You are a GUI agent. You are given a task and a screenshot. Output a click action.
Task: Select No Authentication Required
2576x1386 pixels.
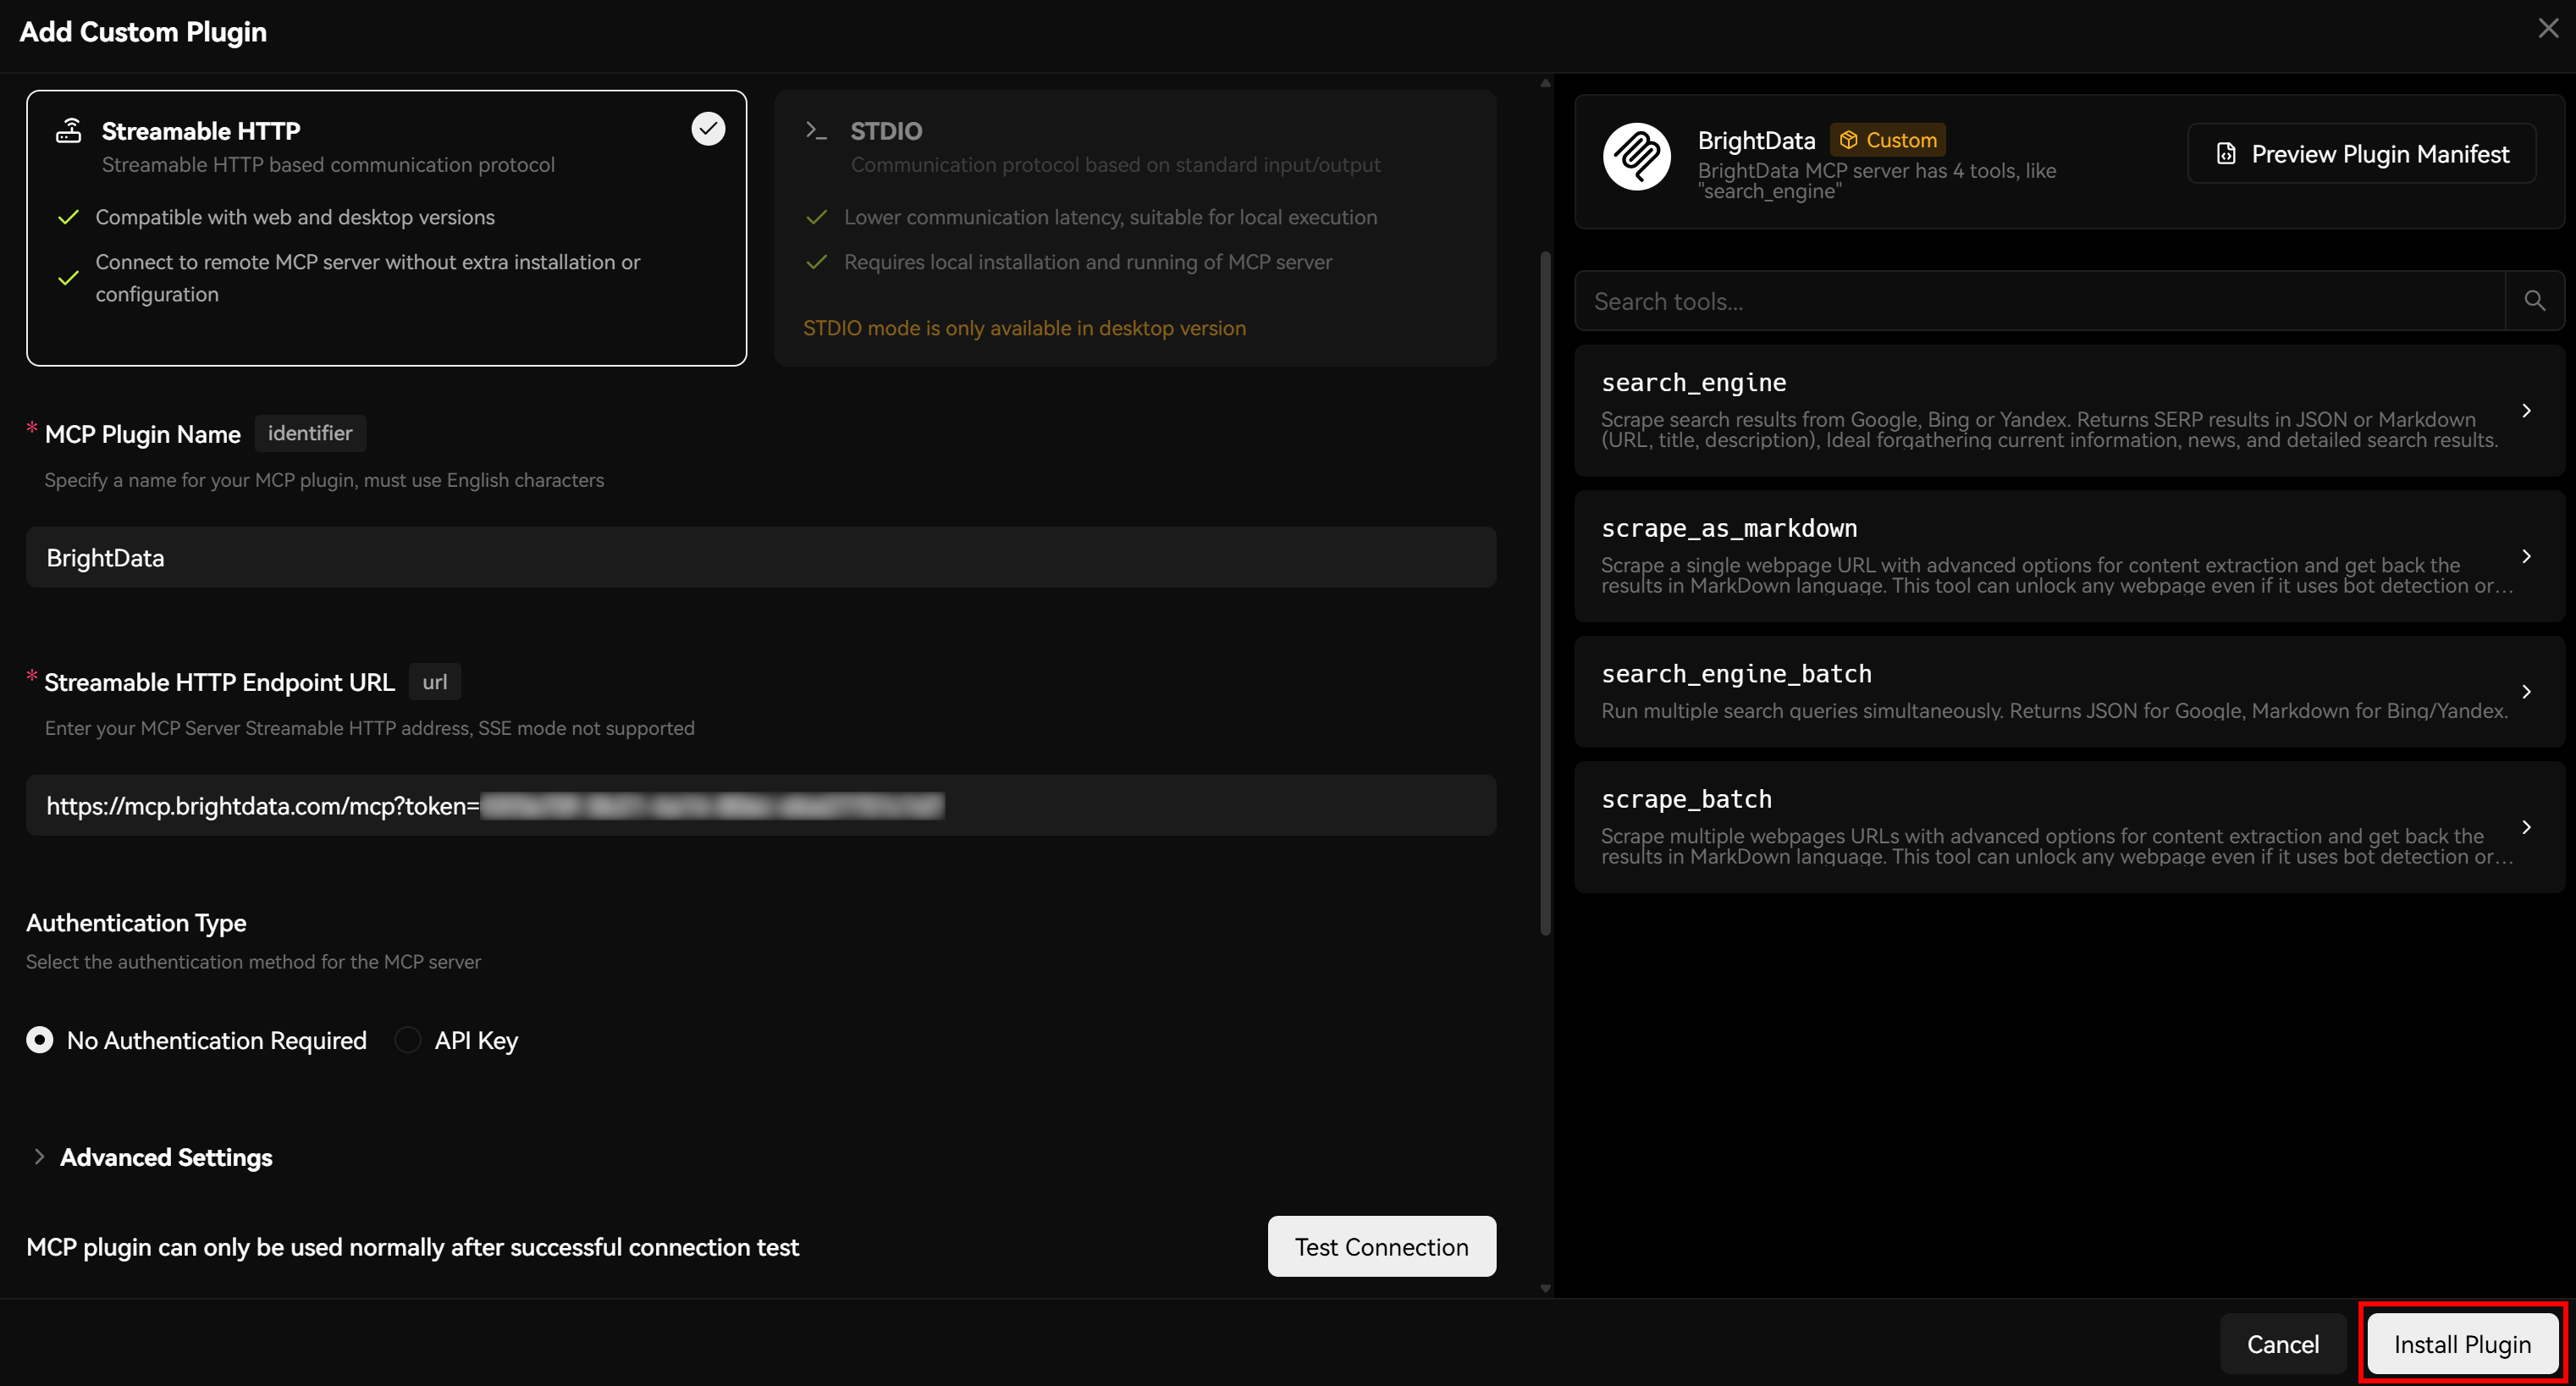[x=39, y=1040]
